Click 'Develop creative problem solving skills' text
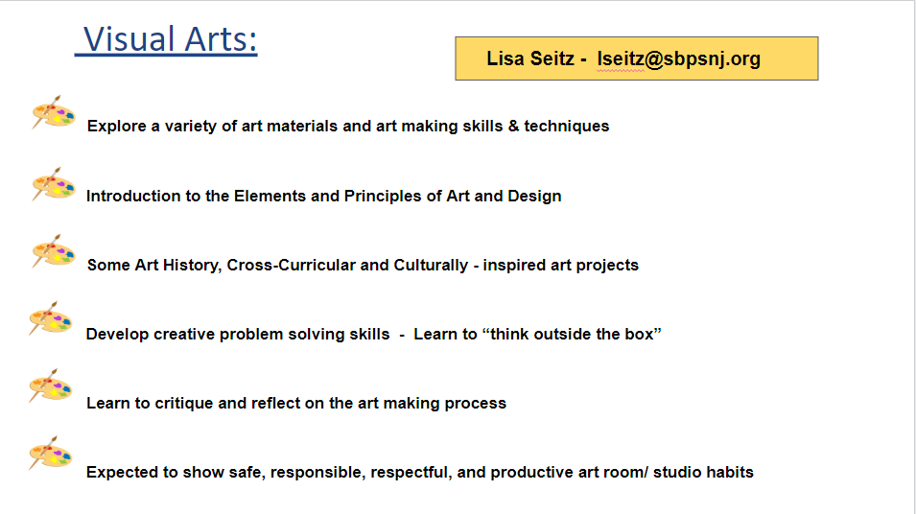 tap(238, 335)
